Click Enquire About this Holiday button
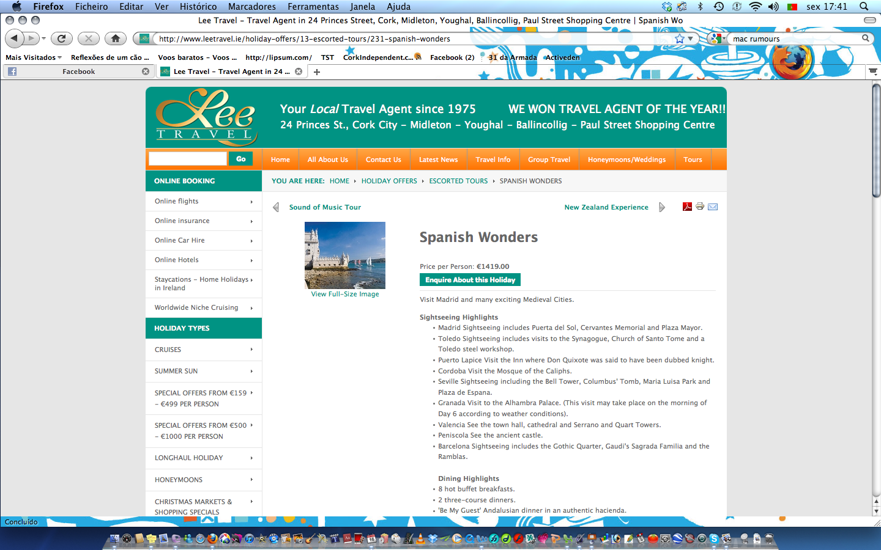 [470, 280]
